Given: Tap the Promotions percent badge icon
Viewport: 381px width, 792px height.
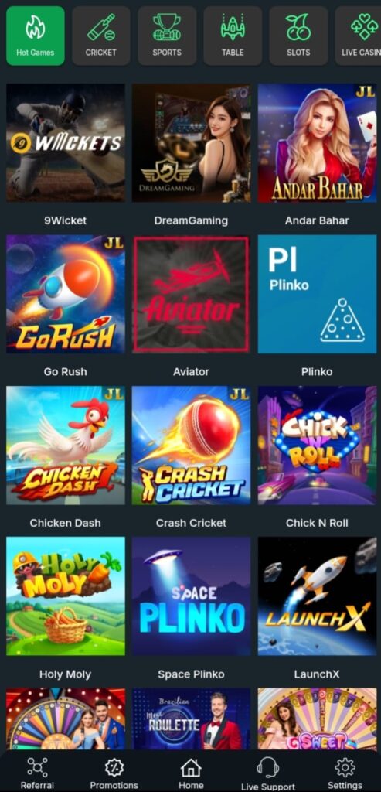Looking at the screenshot, I should (x=114, y=767).
